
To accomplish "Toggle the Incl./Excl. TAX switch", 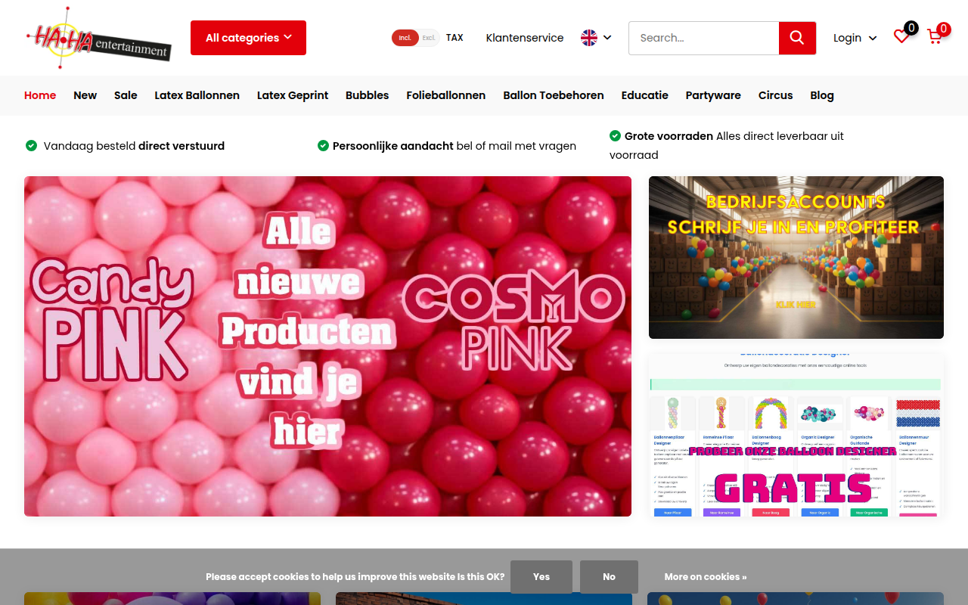I will [x=415, y=38].
